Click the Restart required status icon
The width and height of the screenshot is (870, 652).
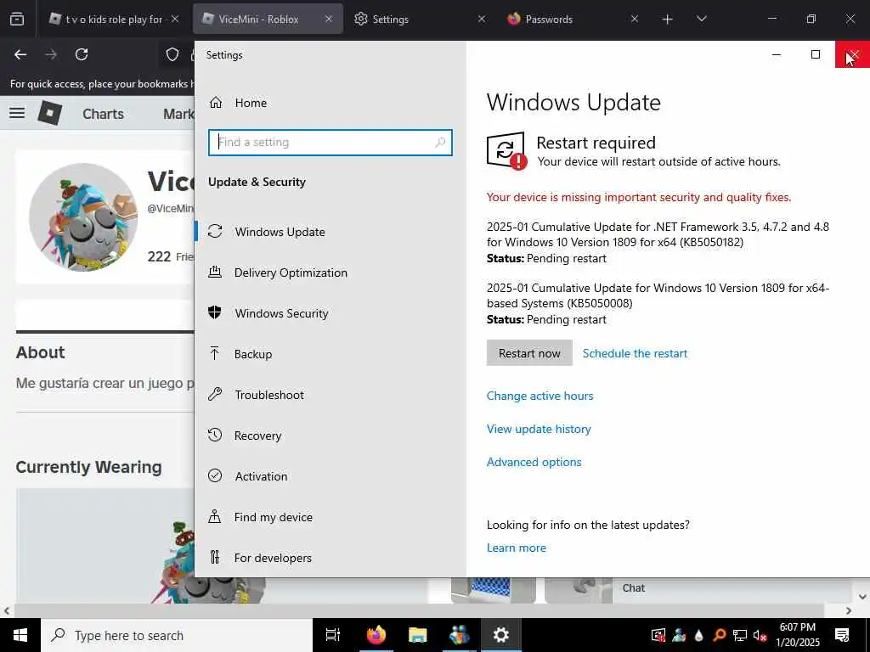(506, 151)
